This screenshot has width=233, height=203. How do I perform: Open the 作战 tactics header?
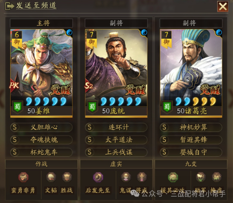[x=42, y=164]
